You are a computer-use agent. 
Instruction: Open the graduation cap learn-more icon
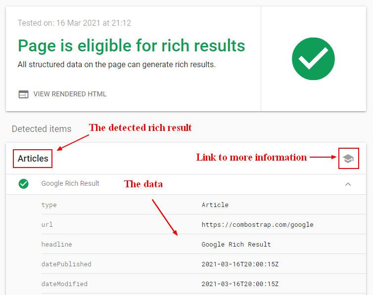348,159
